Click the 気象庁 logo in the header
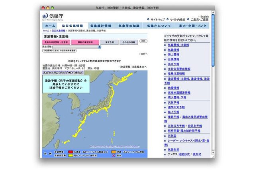This screenshot has height=170, width=255. coord(53,17)
